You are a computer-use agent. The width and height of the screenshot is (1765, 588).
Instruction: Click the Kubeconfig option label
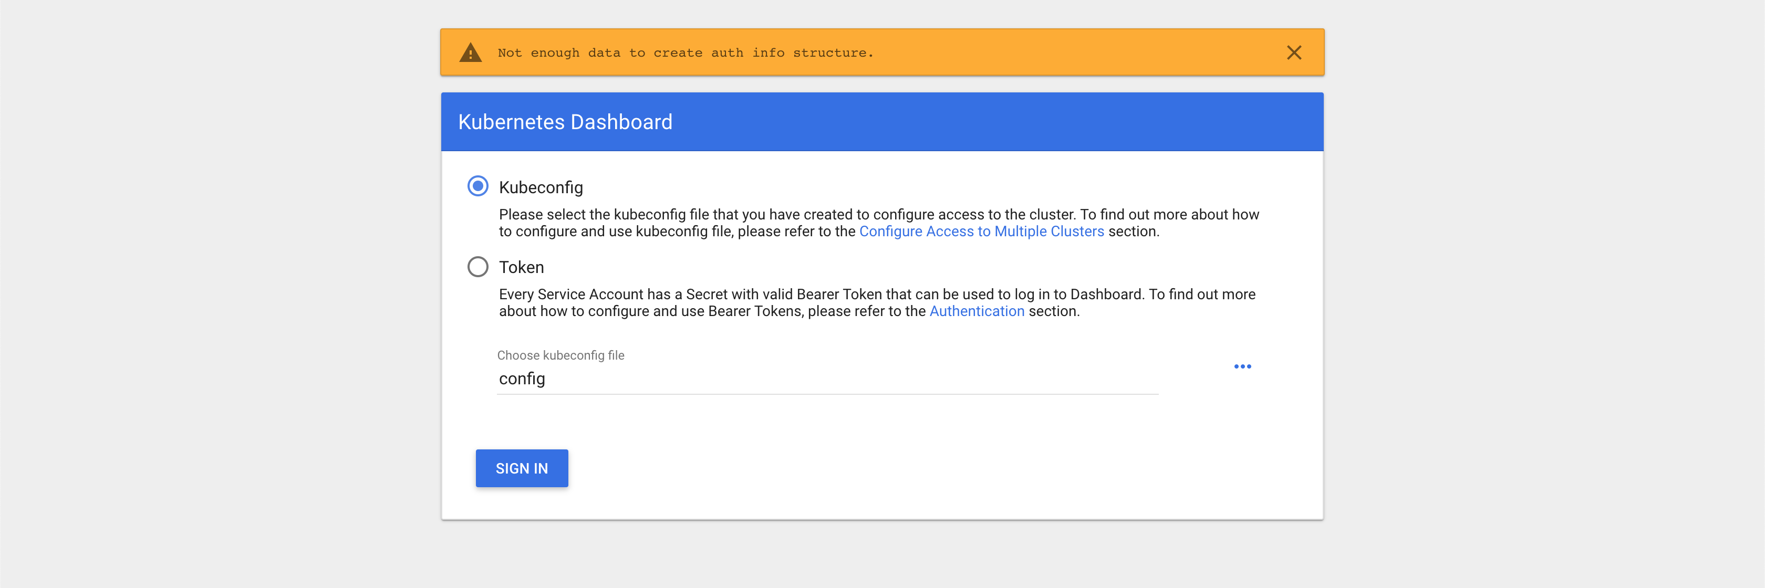(541, 187)
